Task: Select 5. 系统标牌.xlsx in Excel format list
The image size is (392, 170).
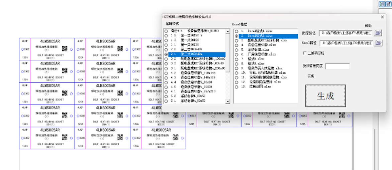Action: 236,49
